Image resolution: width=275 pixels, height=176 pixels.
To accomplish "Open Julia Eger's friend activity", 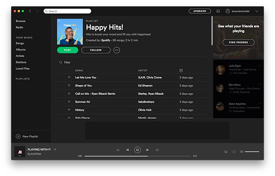I will pyautogui.click(x=238, y=70).
